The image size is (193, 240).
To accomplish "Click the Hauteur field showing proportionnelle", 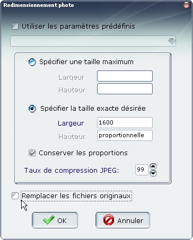I will click(x=125, y=136).
